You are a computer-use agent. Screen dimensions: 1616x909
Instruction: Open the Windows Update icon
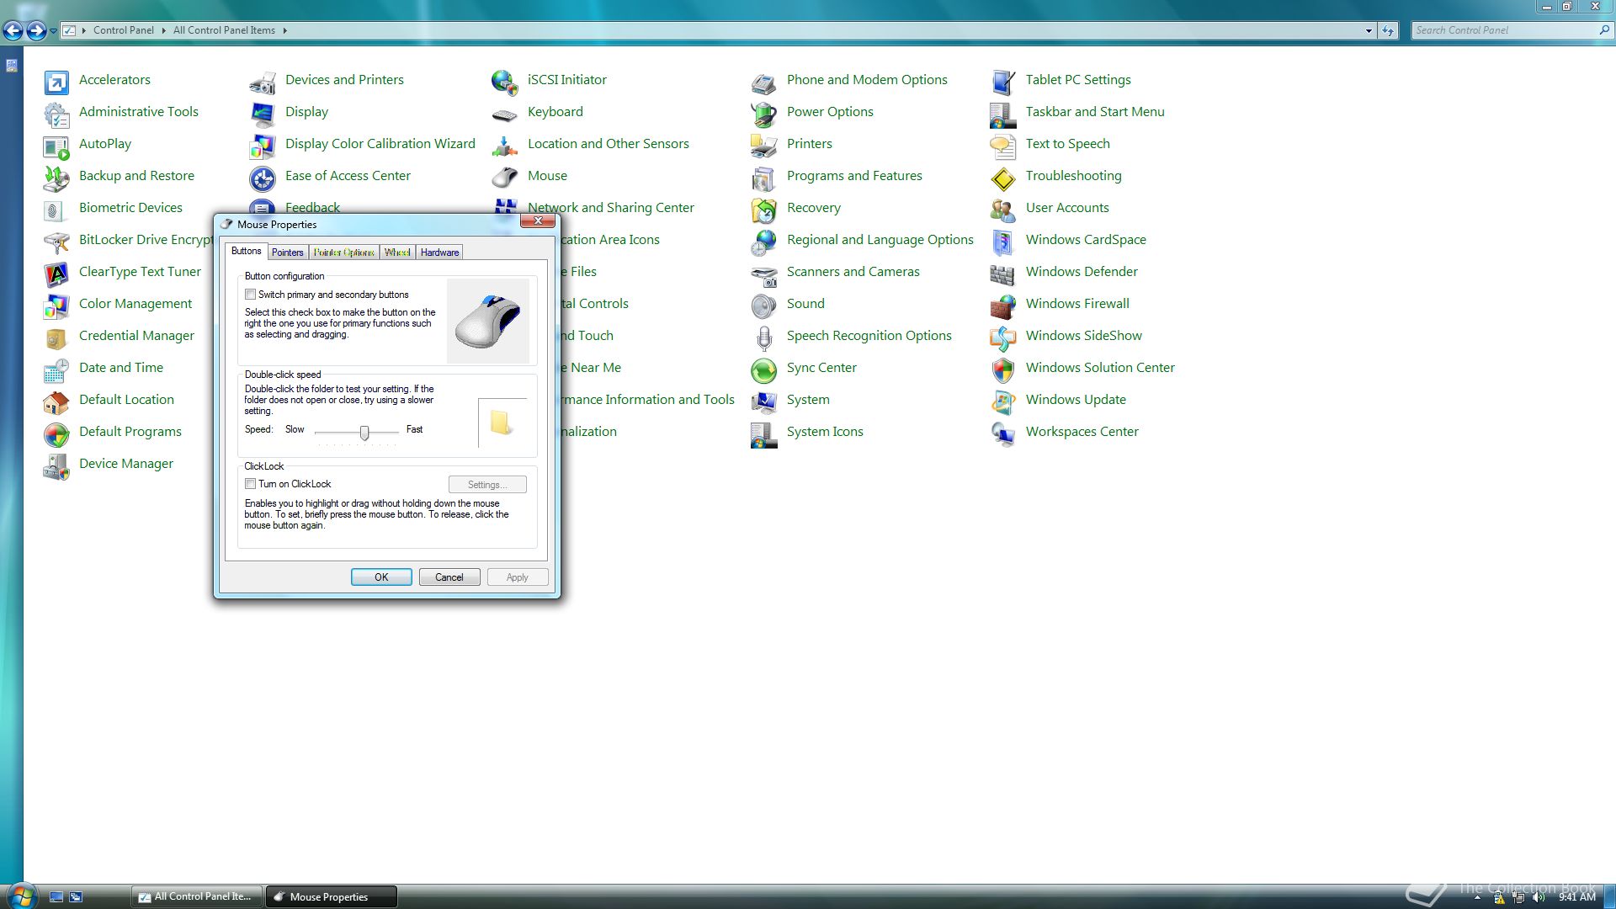coord(1003,401)
